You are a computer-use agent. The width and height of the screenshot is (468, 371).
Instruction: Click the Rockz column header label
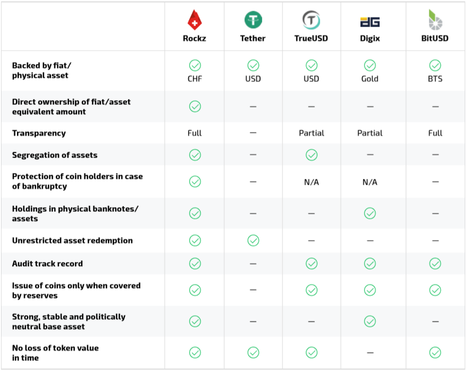point(195,38)
